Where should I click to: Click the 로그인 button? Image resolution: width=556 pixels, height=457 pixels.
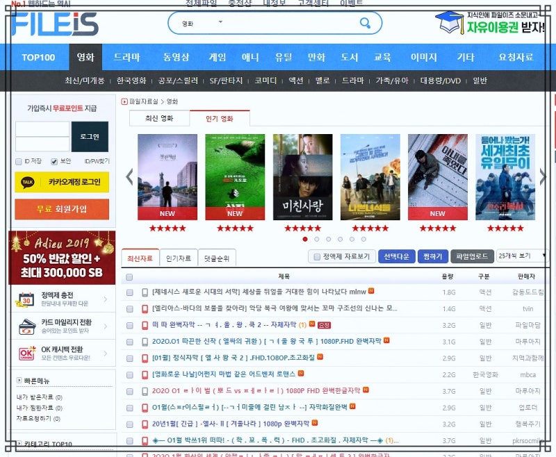[x=90, y=136]
